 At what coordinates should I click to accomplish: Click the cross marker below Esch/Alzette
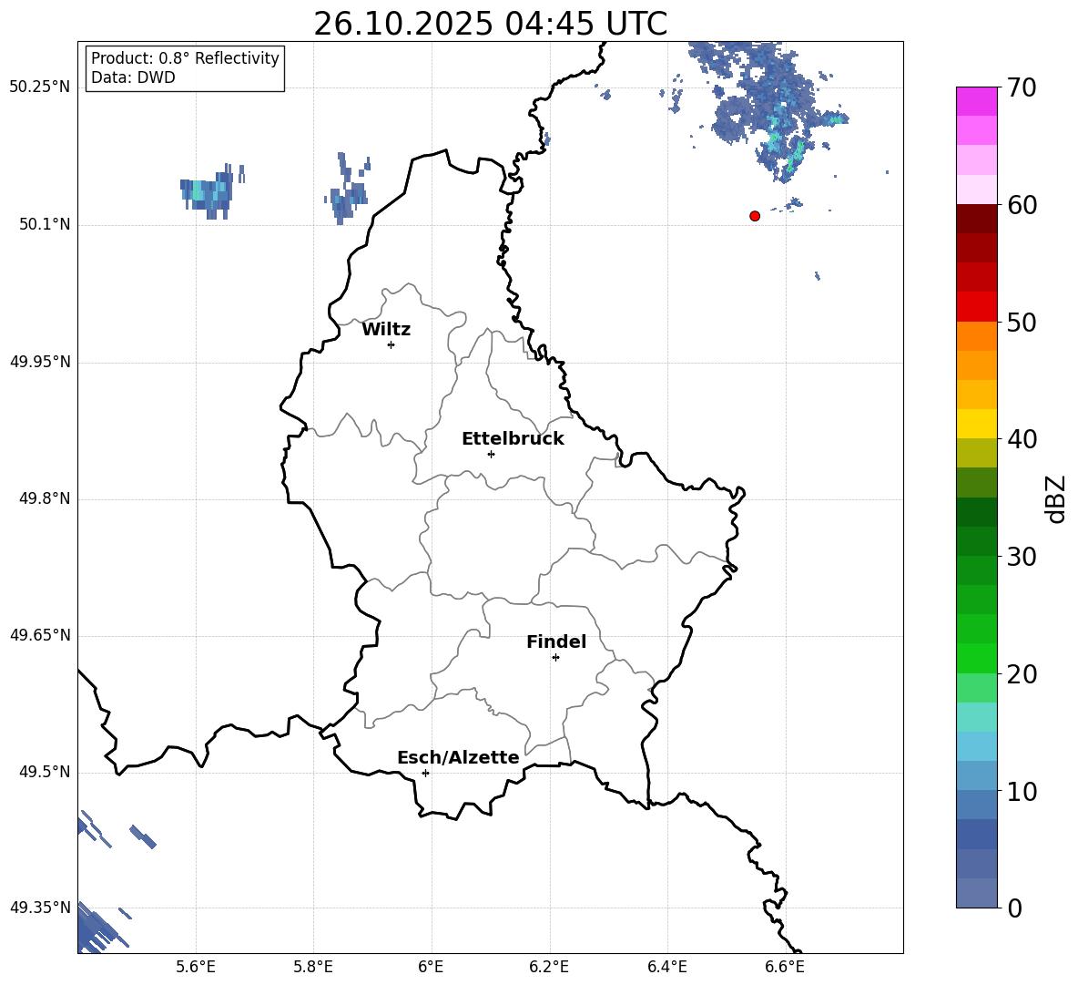click(425, 773)
